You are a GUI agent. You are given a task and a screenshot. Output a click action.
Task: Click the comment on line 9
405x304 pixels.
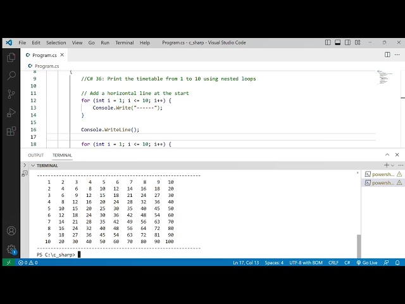[x=168, y=79]
